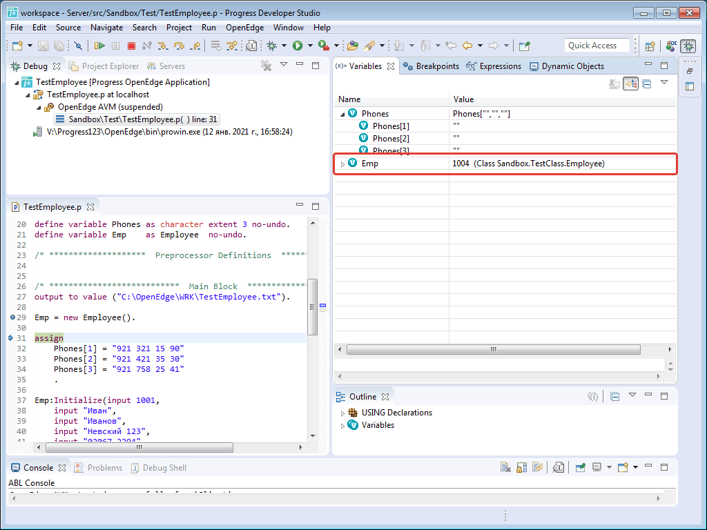707x530 pixels.
Task: Switch to the Dynamic Objects tab
Action: tap(567, 66)
